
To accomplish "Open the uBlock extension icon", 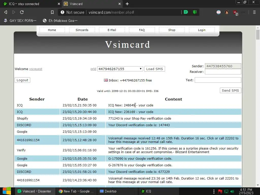I will click(x=235, y=13).
